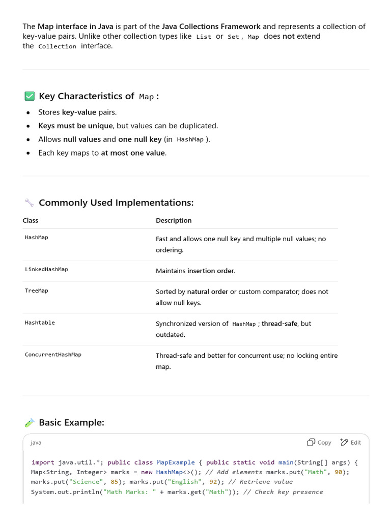Click the Basic Example heading text
The height and width of the screenshot is (521, 391).
pyautogui.click(x=71, y=423)
